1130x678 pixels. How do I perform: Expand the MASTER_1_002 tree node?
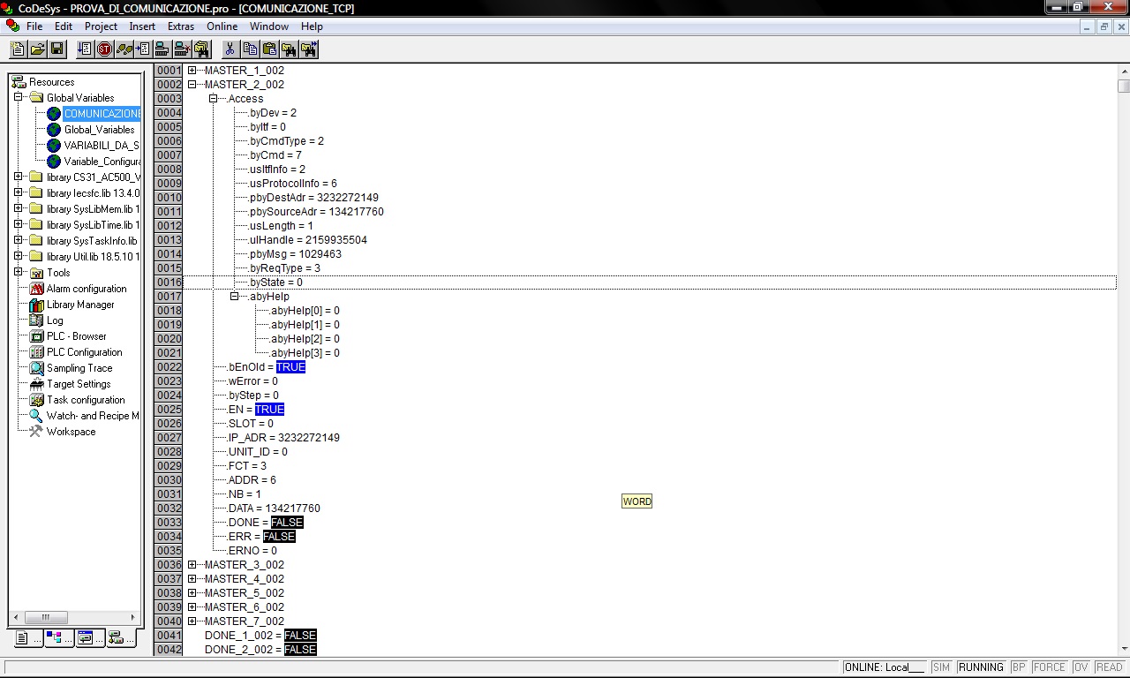pyautogui.click(x=192, y=70)
